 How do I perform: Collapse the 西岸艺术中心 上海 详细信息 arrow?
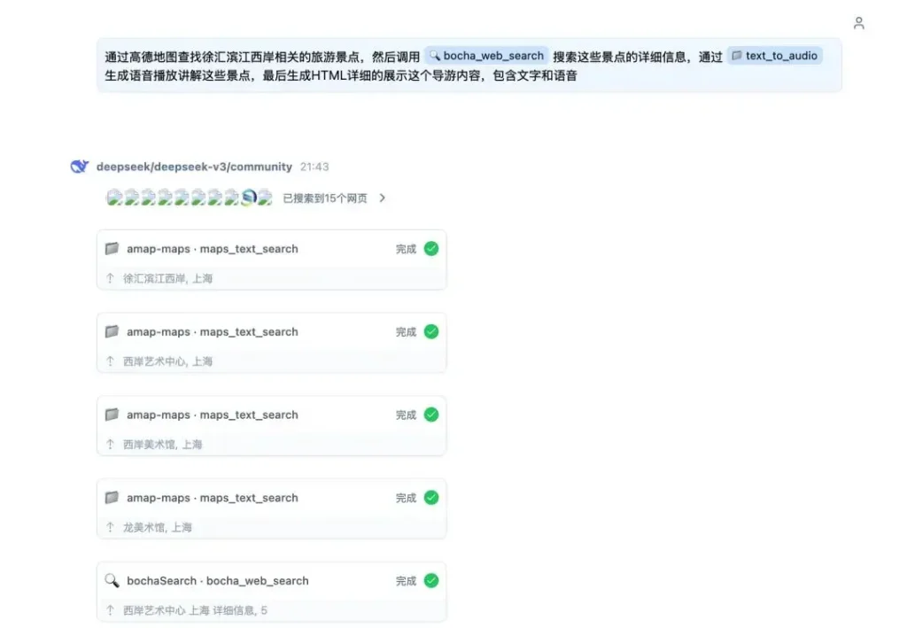tap(110, 610)
